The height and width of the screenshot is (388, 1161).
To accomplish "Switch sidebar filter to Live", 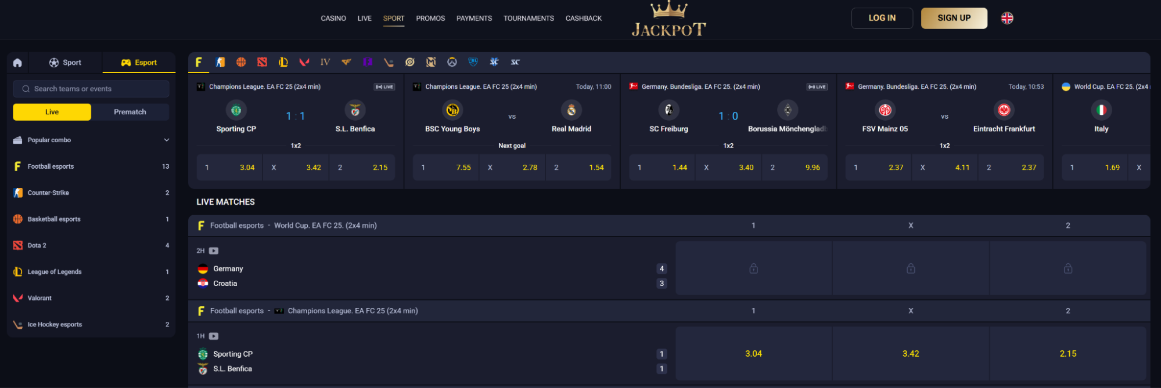I will pyautogui.click(x=52, y=112).
